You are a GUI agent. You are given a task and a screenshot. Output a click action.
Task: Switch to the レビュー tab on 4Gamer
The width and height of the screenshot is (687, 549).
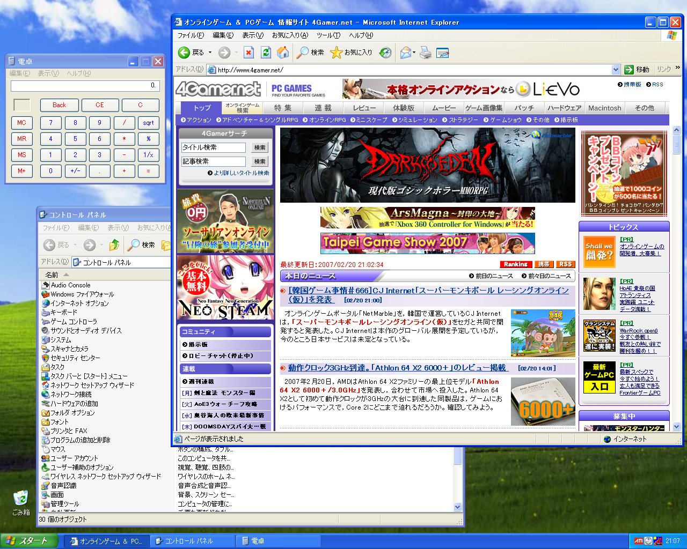click(x=364, y=108)
